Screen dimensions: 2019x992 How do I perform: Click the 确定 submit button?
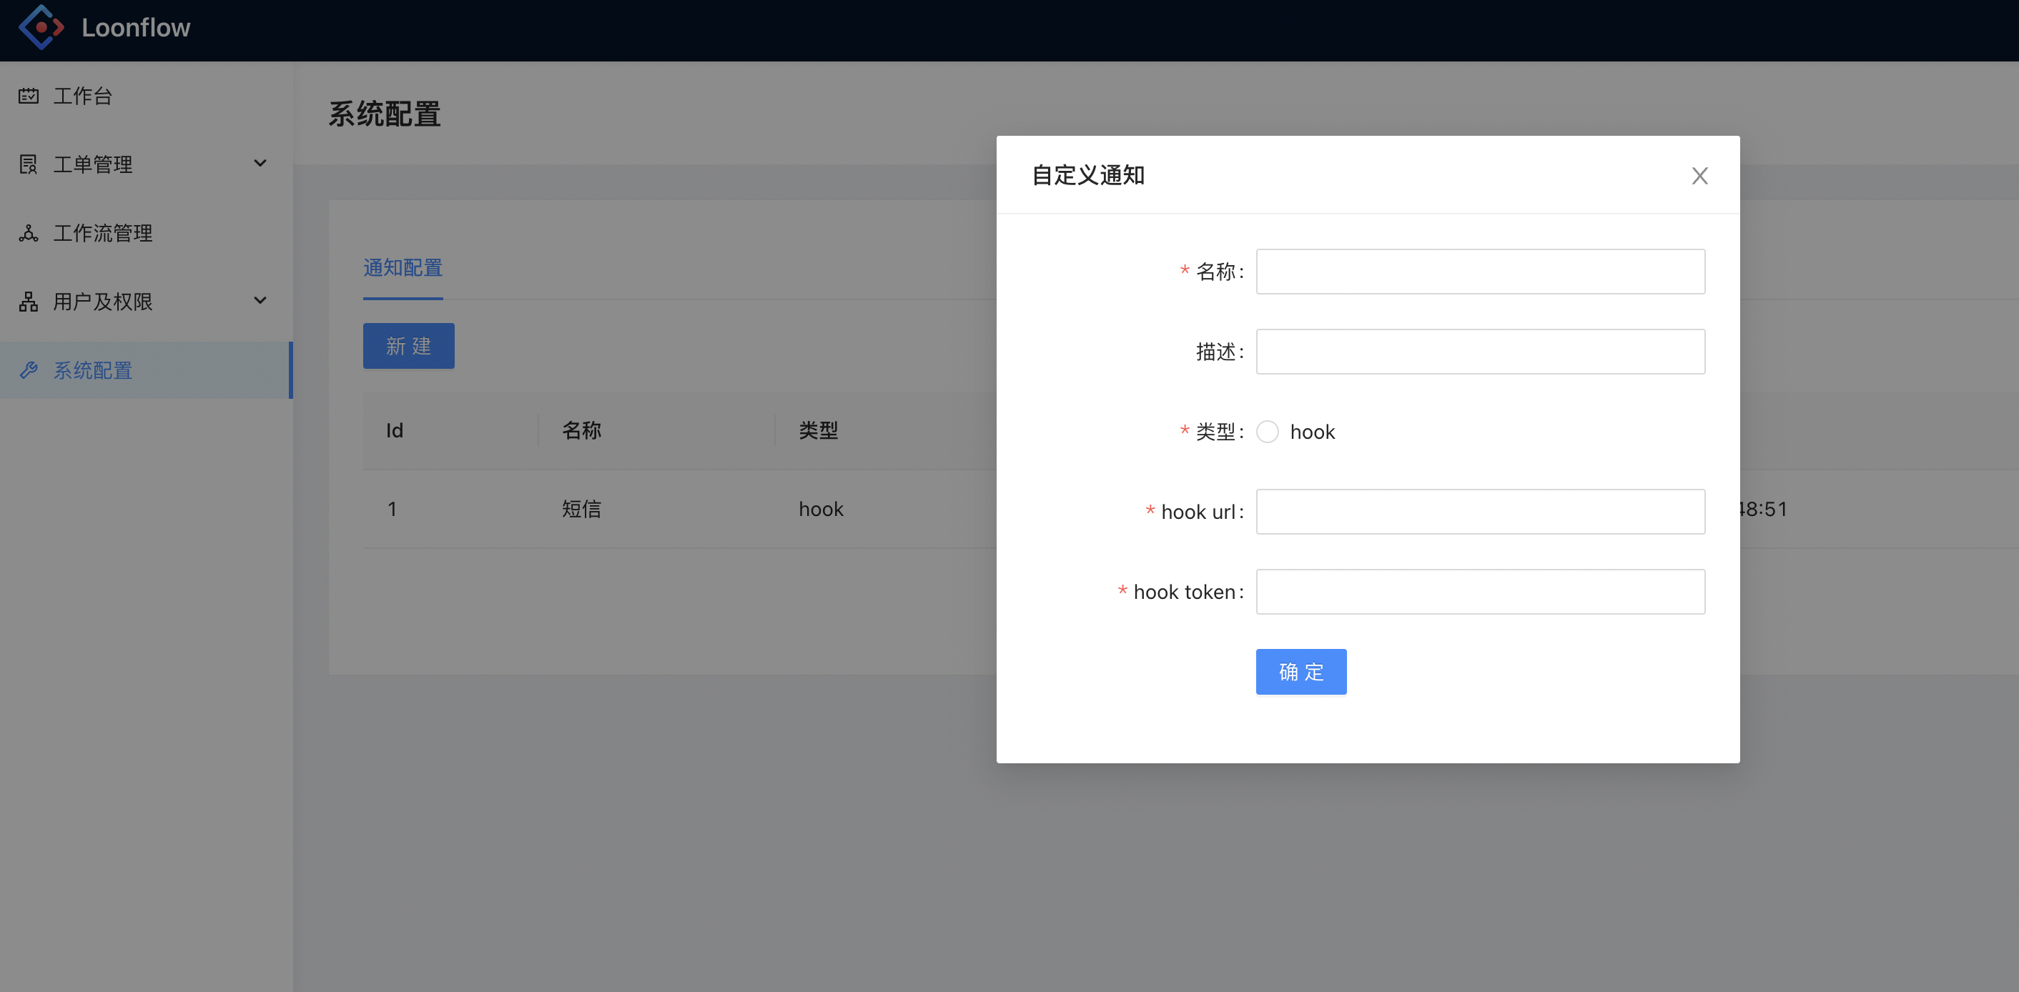point(1301,672)
